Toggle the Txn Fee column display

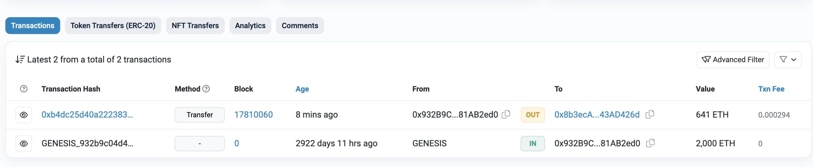[x=771, y=89]
